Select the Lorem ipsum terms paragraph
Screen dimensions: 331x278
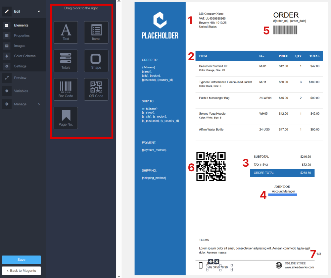(255, 250)
